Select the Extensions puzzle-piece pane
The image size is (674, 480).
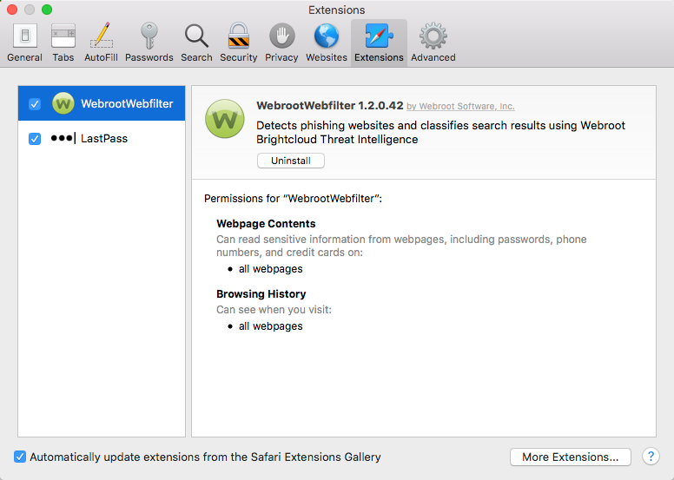click(x=379, y=43)
